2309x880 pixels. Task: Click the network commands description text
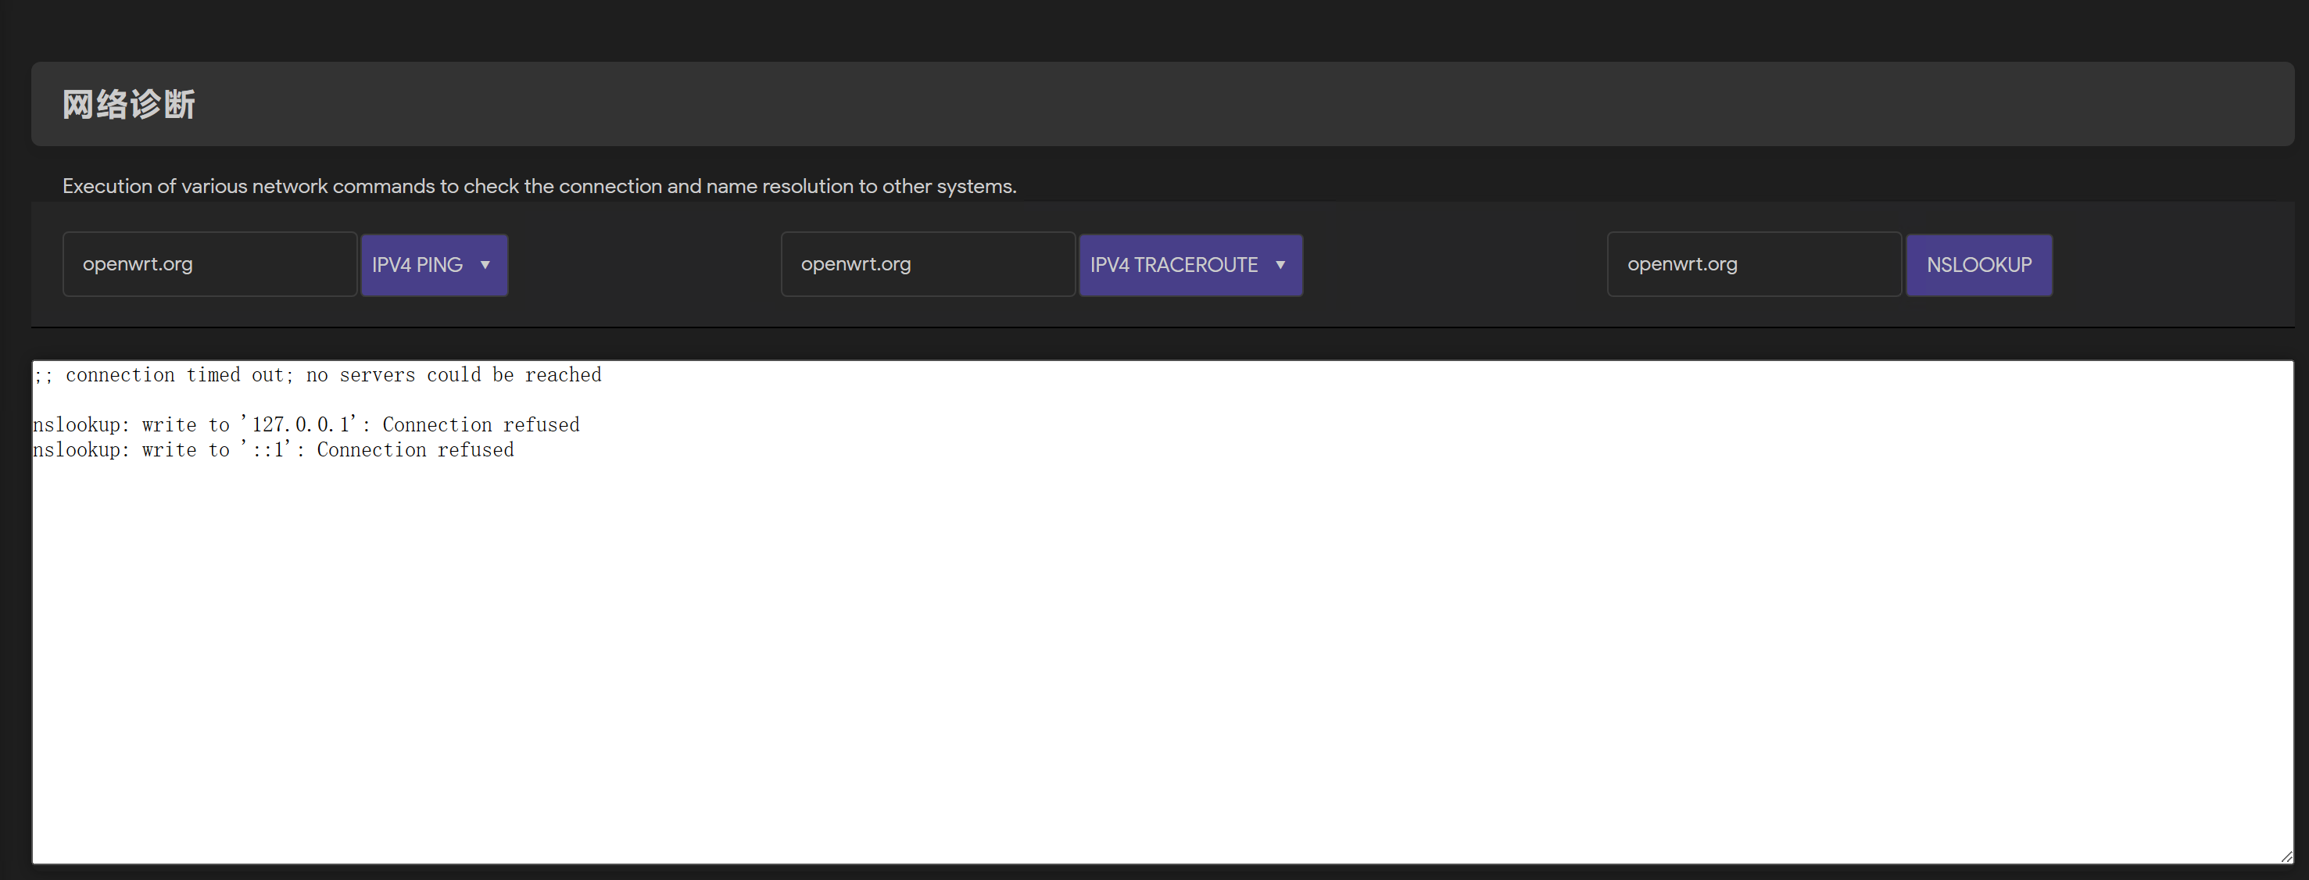539,187
